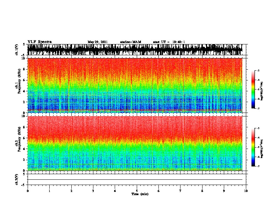Viewport: 277px width, 214px height.
Task: Click the ch.2 color bar units label
Action: [262, 149]
